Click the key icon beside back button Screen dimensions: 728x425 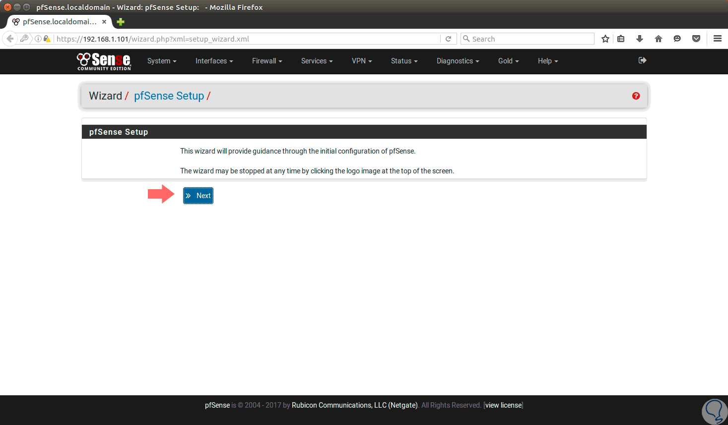click(24, 38)
